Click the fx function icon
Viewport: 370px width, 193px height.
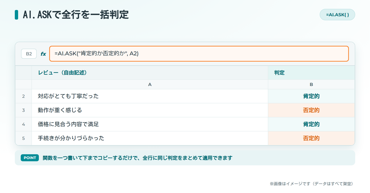43,54
